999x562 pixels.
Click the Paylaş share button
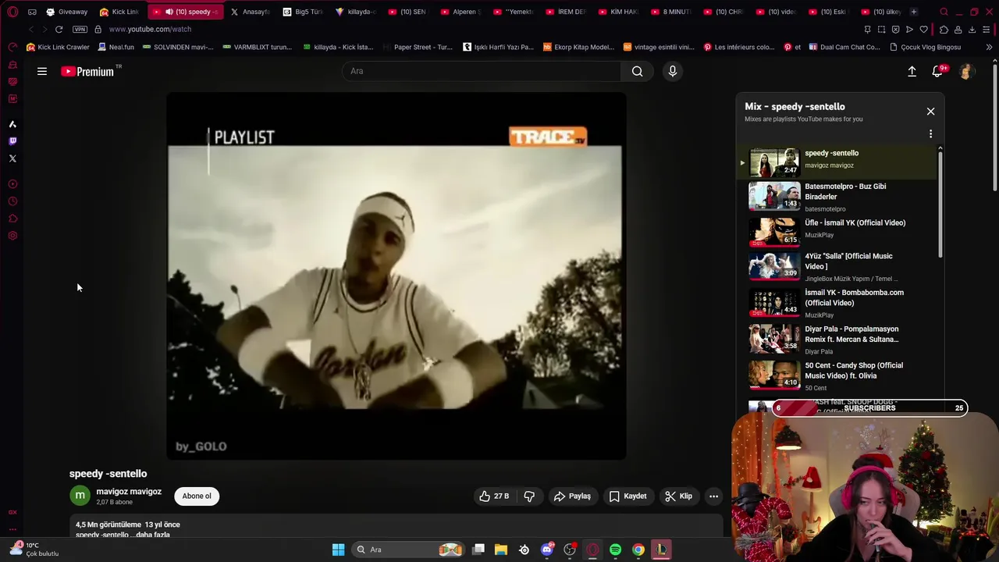tap(572, 496)
